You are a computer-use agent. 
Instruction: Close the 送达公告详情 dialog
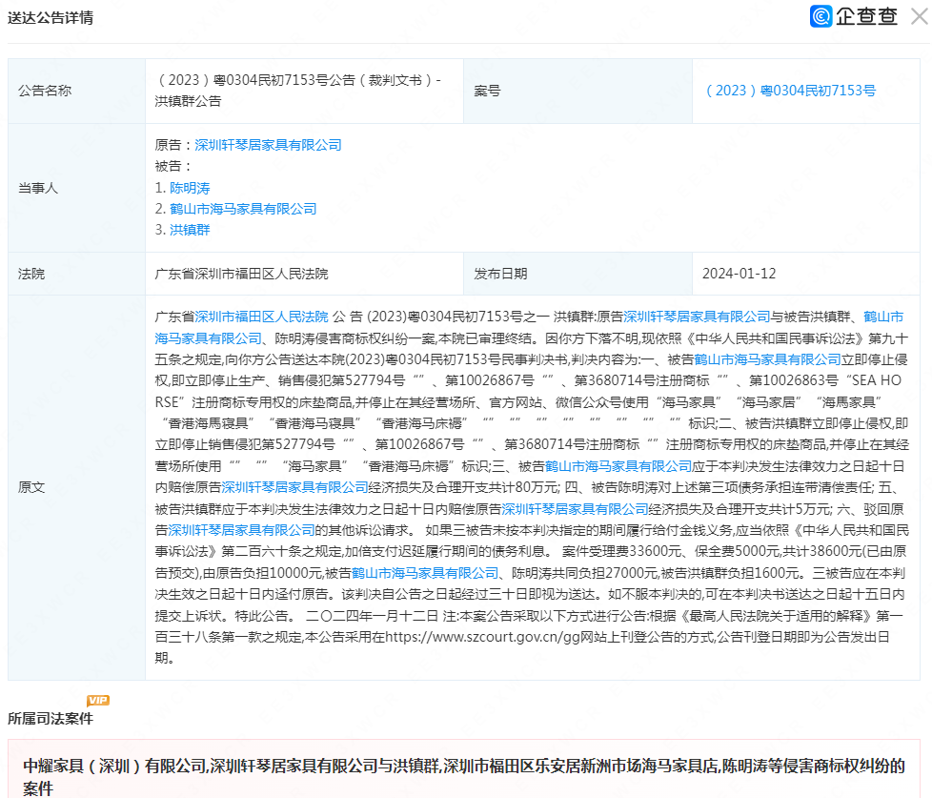(919, 16)
